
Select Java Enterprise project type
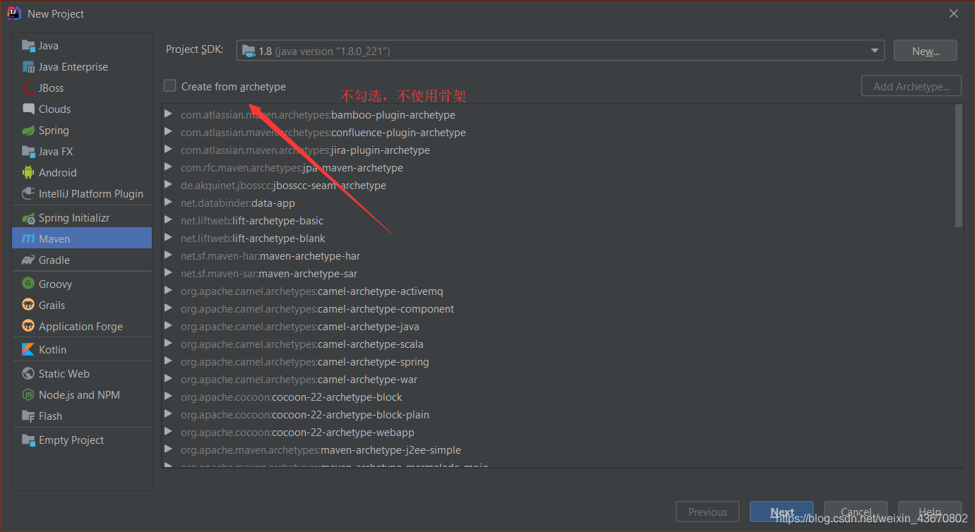coord(82,67)
